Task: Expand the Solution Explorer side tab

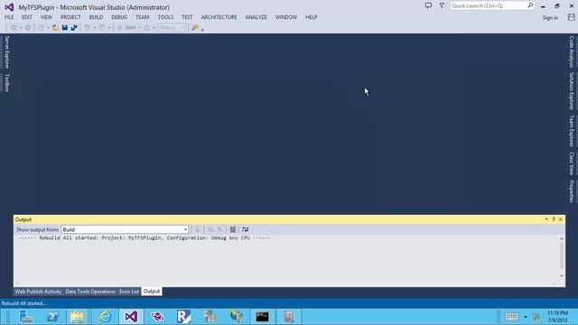Action: (x=572, y=90)
